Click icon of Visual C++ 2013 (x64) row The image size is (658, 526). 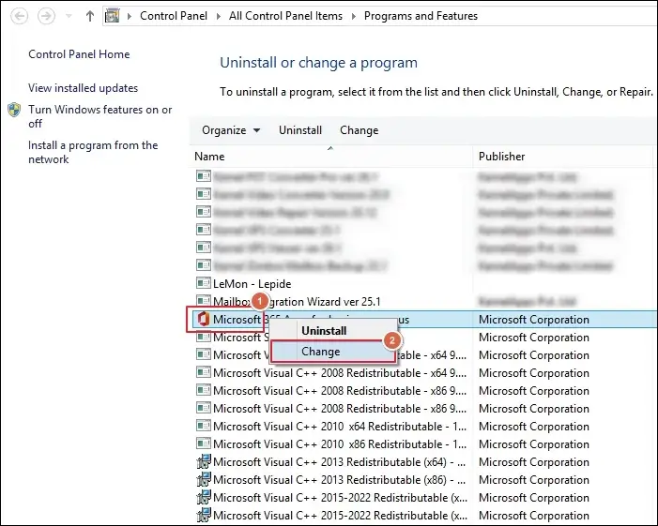(x=204, y=461)
